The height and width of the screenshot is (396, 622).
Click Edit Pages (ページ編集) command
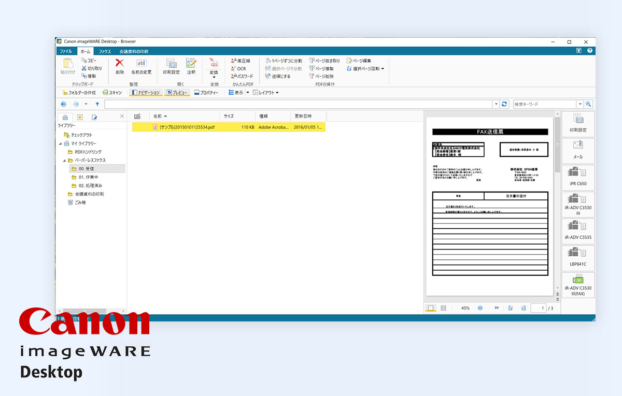point(359,61)
